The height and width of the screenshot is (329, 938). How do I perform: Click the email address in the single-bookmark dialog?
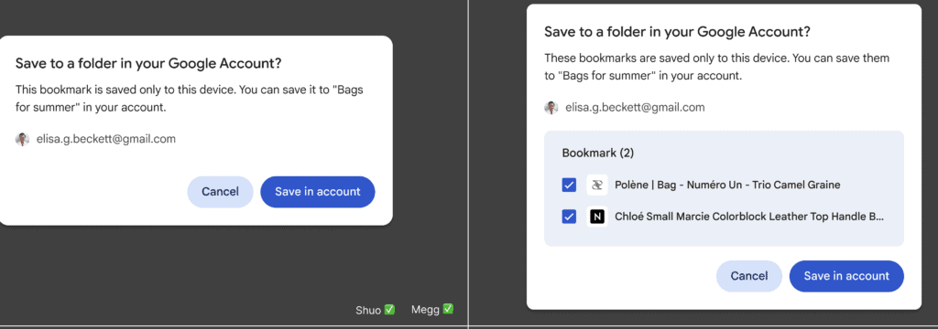tap(106, 139)
